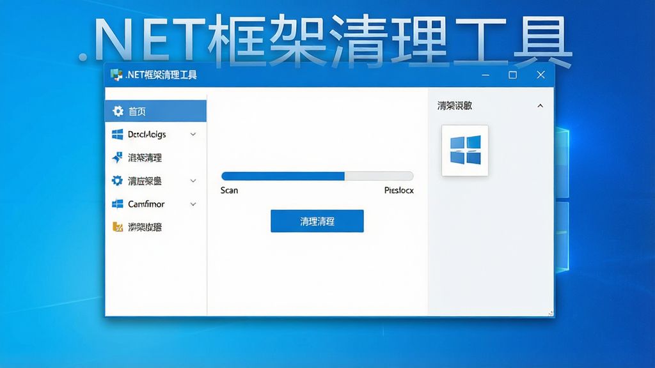Click the scan progress bar

317,176
